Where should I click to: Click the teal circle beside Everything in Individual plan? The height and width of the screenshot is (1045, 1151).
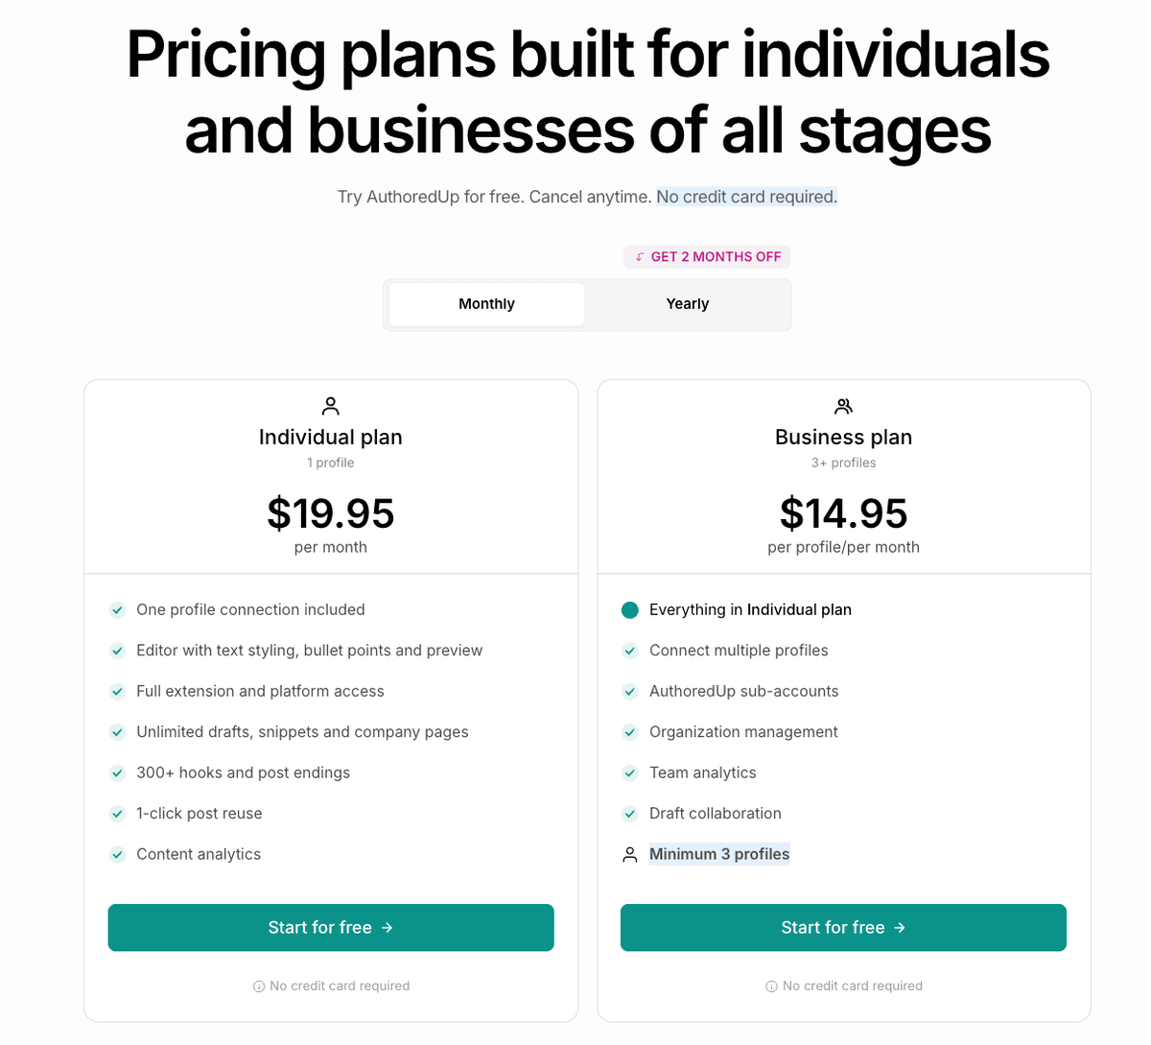[x=630, y=609]
